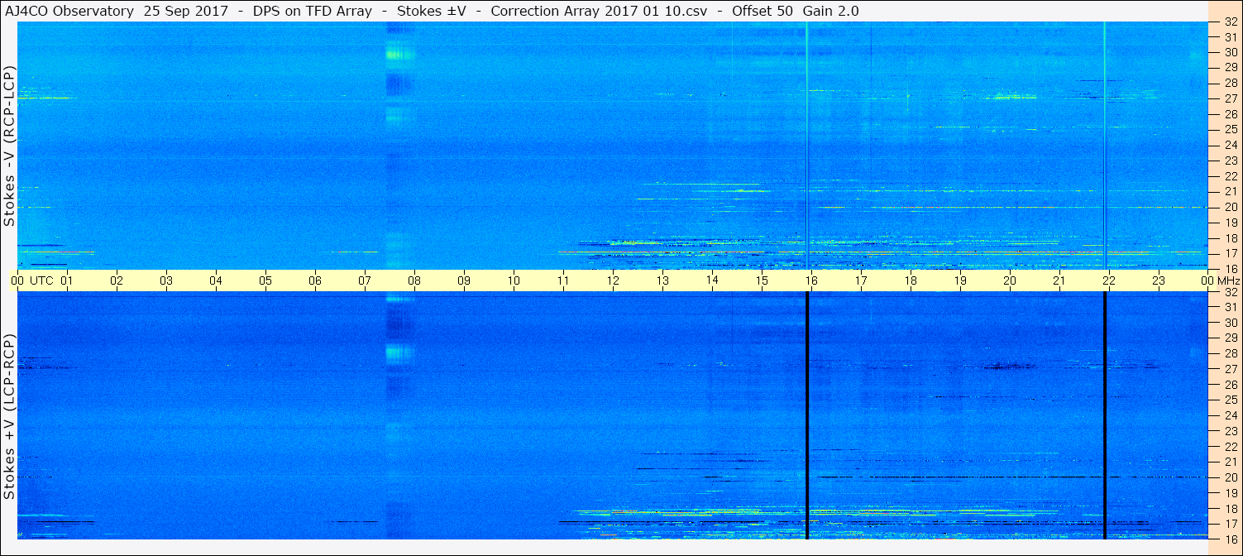Click the 16 MHz tick of lower Stokes +V panel

[1230, 539]
